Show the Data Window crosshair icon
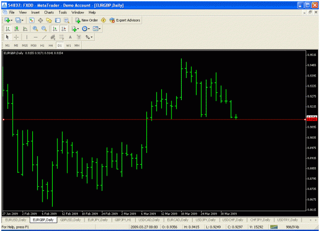320x231 pixels. click(40, 20)
